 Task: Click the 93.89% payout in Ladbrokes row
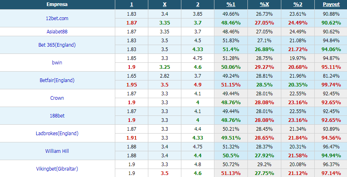point(331,129)
